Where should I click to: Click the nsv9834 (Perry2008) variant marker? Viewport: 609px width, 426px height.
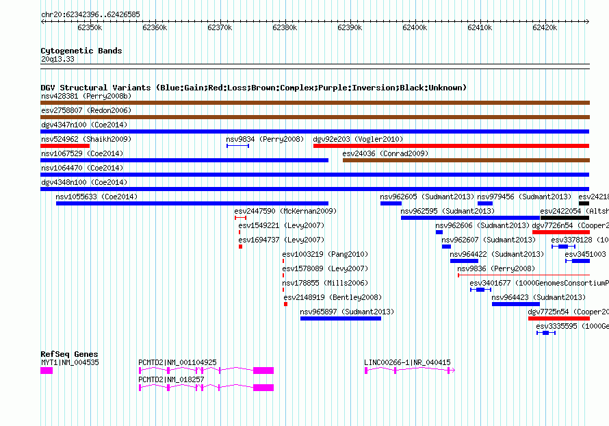click(x=237, y=146)
